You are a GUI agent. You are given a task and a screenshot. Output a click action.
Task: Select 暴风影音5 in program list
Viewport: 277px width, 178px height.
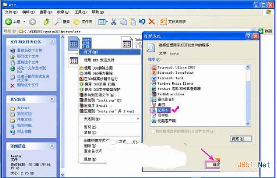[x=163, y=99]
